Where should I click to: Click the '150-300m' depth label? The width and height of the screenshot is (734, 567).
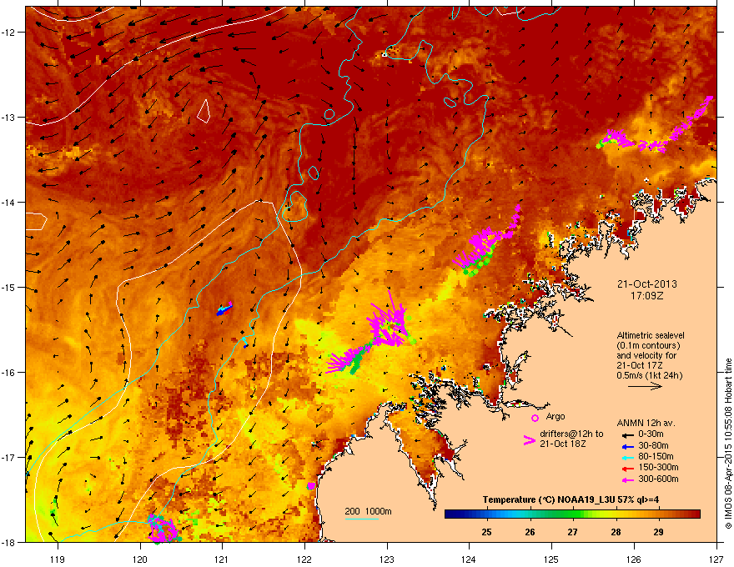(x=658, y=467)
